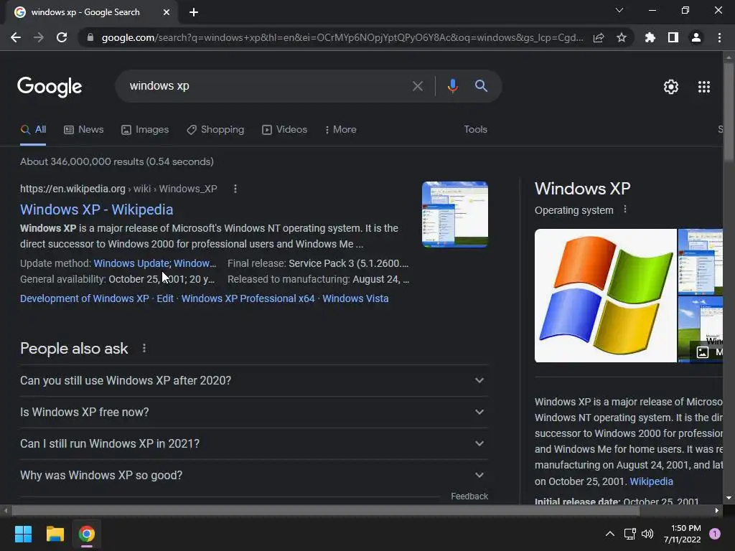Click the tab search chevron in title bar
This screenshot has width=735, height=551.
click(619, 10)
